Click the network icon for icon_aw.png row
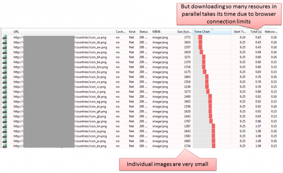This screenshot has height=173, width=283. point(5,47)
